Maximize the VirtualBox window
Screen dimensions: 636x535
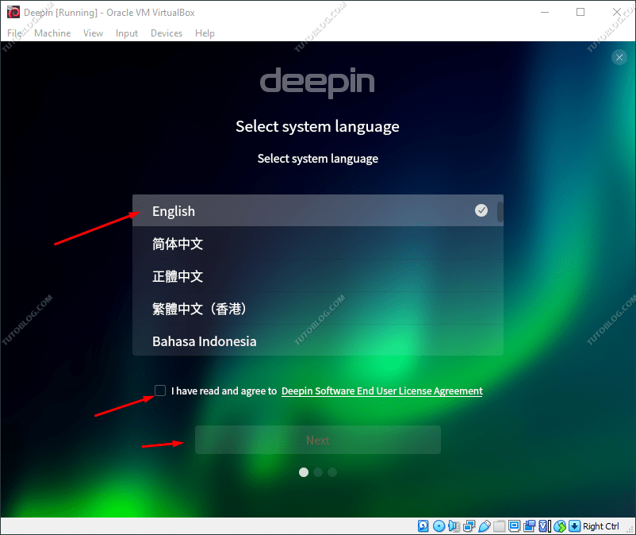pos(580,12)
